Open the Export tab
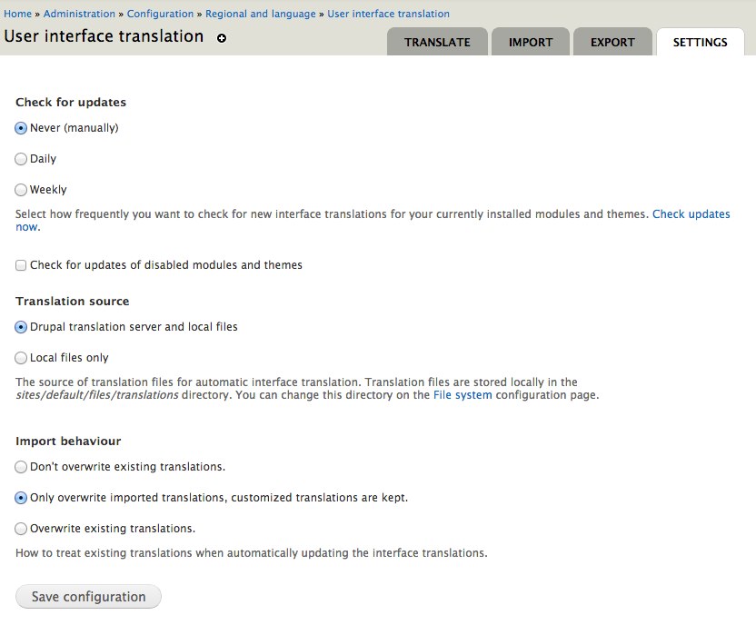The height and width of the screenshot is (625, 756). pos(612,42)
